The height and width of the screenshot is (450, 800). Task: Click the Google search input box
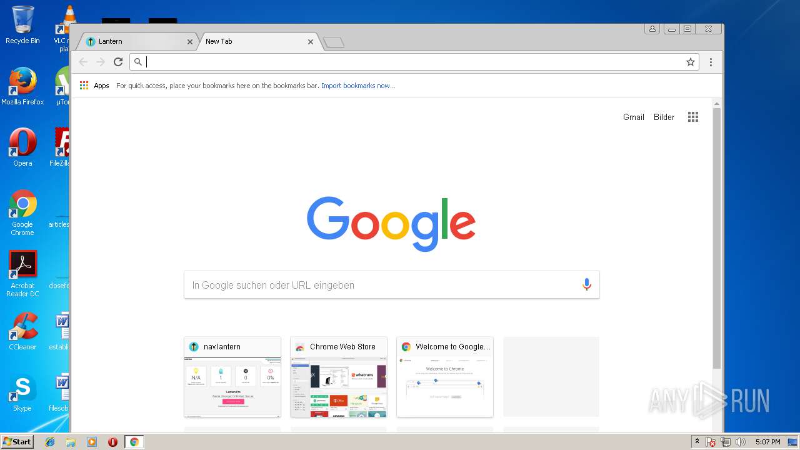(x=391, y=285)
